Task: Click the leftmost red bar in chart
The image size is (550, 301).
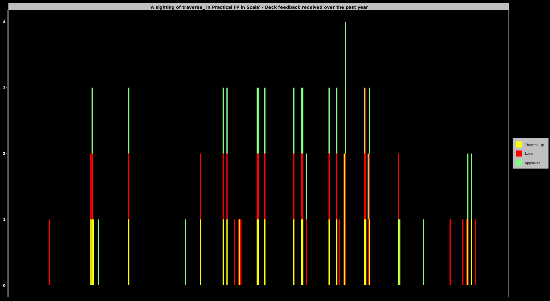Action: pyautogui.click(x=49, y=252)
